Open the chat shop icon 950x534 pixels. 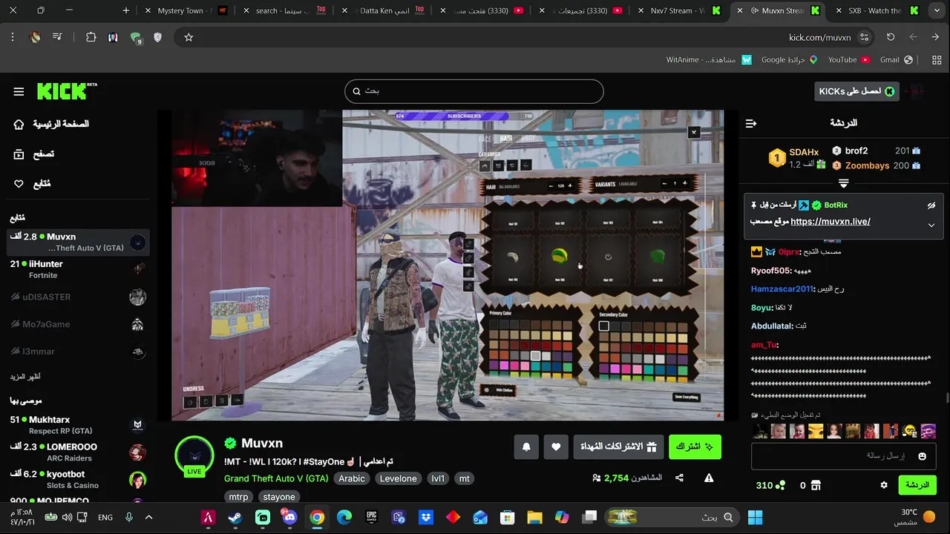816,485
